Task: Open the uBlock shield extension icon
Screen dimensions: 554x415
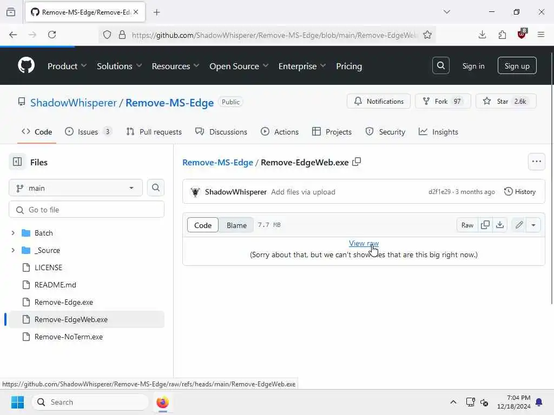Action: tap(522, 34)
